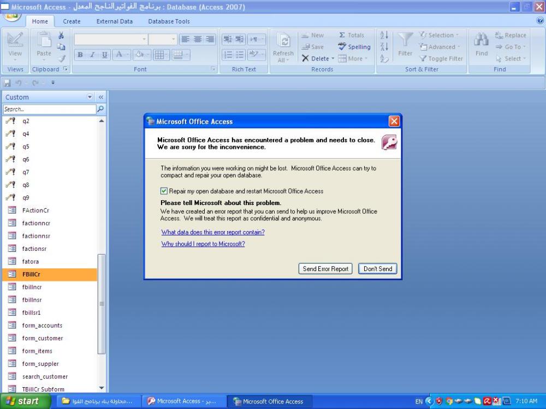This screenshot has width=546, height=409.
Task: Collapse the navigation pane shutter bar
Action: [101, 97]
